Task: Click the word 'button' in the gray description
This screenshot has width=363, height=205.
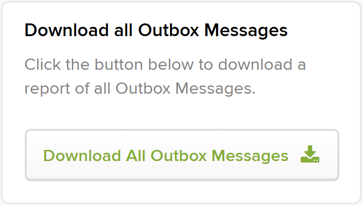Action: tap(119, 64)
